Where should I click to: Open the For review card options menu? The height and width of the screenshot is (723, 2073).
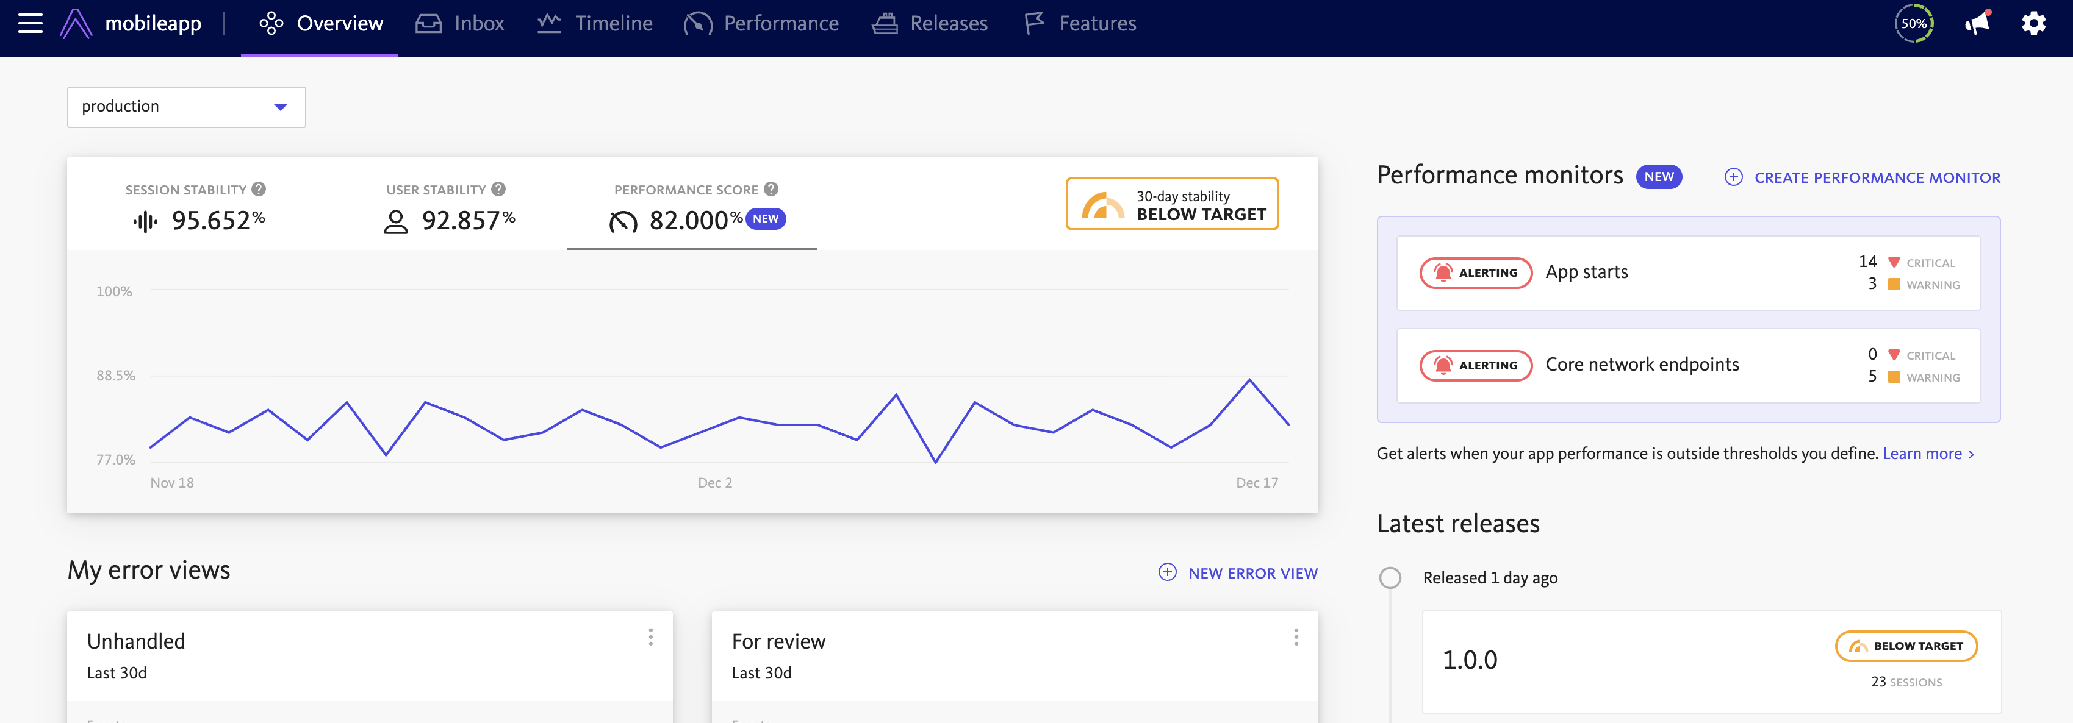(1296, 638)
